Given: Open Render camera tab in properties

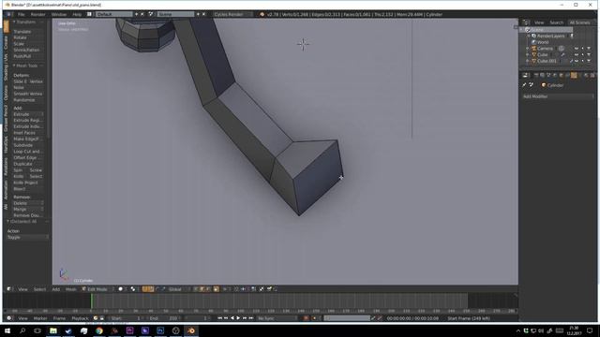Looking at the screenshot, I should [x=536, y=75].
